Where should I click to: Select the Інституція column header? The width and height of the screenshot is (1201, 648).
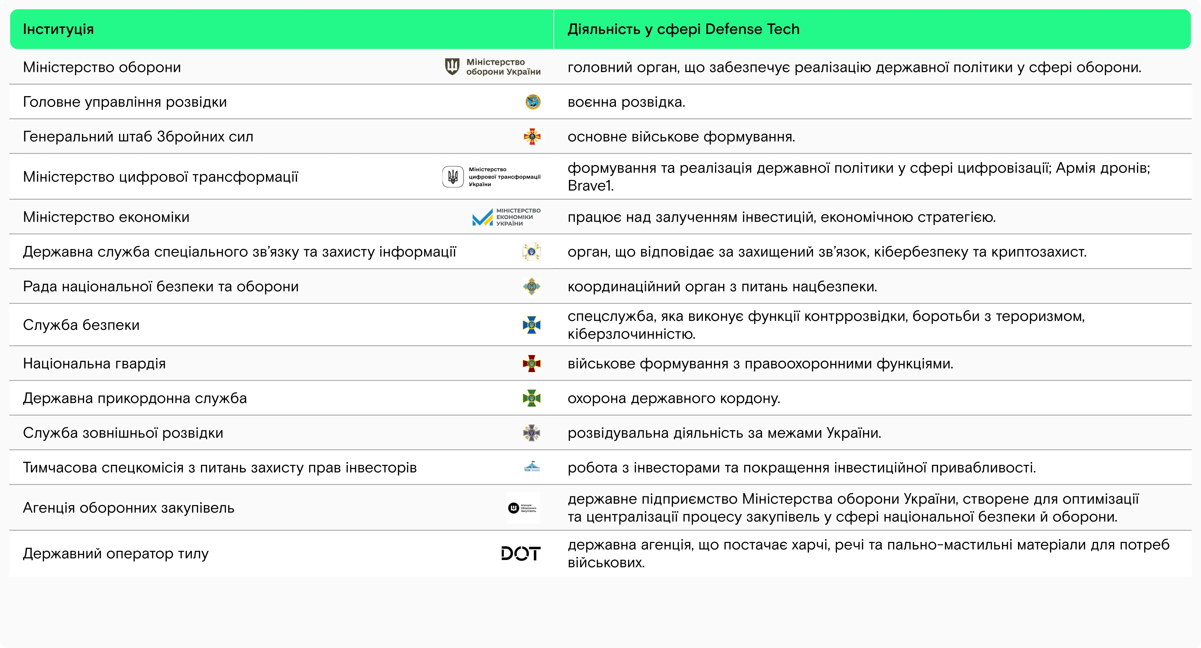(x=59, y=29)
